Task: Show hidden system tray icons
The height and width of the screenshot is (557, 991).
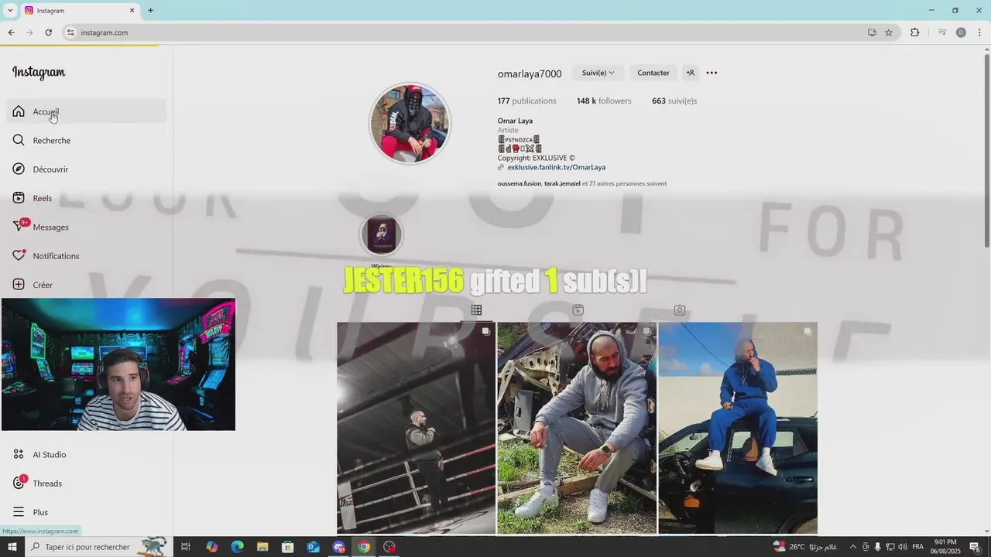Action: 853,547
